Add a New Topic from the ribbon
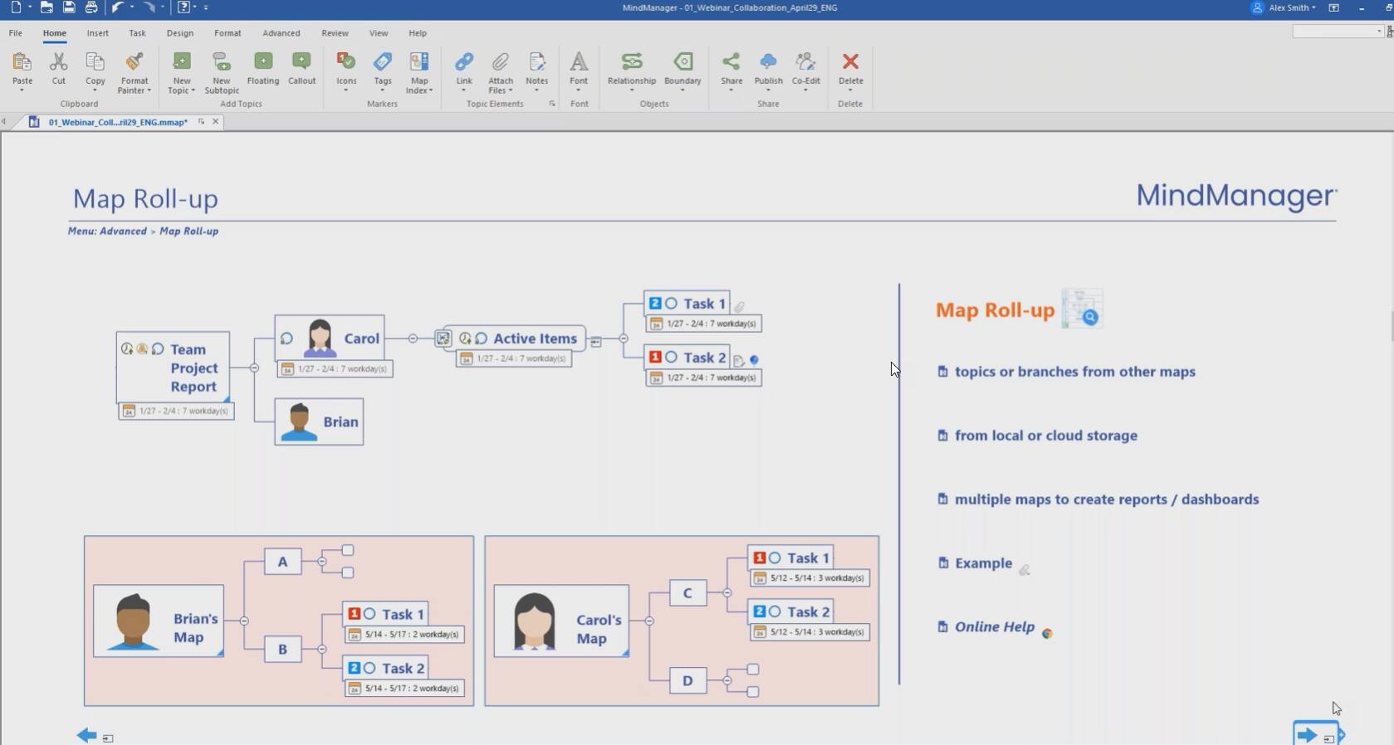The image size is (1394, 745). point(181,62)
